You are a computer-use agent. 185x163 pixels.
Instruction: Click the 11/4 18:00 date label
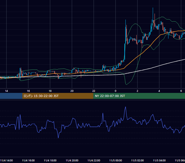click(x=50, y=160)
